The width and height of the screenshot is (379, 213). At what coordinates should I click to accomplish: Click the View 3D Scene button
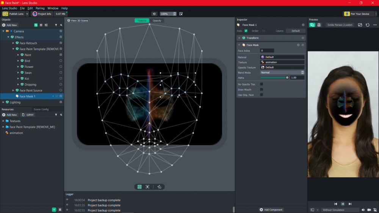click(x=78, y=20)
